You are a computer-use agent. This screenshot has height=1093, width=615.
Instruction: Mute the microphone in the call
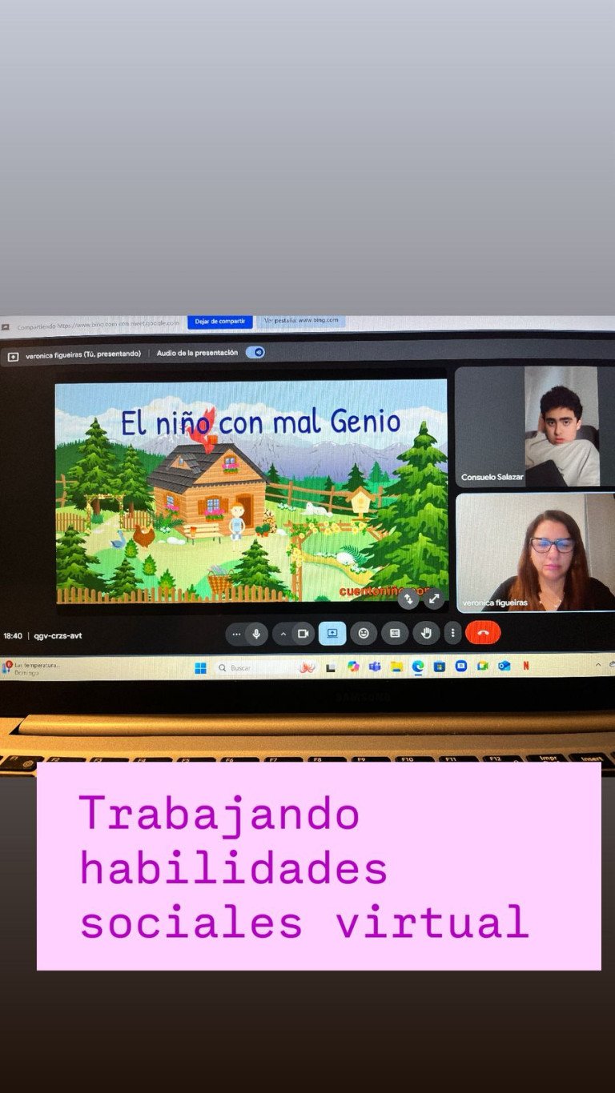coord(256,634)
